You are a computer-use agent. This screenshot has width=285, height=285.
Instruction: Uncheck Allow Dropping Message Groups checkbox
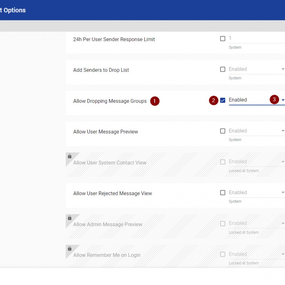(223, 100)
